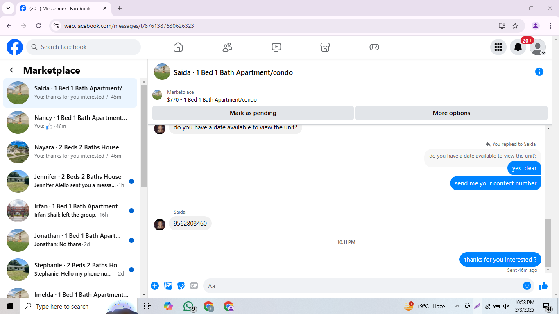Screen dimensions: 559x314
Task: Open the $770 Marketplace listing link
Action: [x=212, y=99]
